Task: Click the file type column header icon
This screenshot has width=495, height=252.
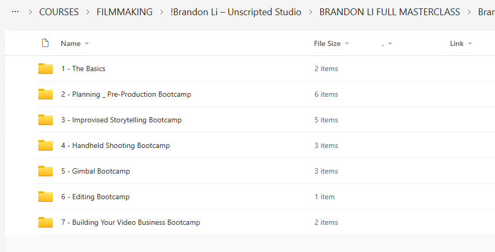Action: [46, 43]
